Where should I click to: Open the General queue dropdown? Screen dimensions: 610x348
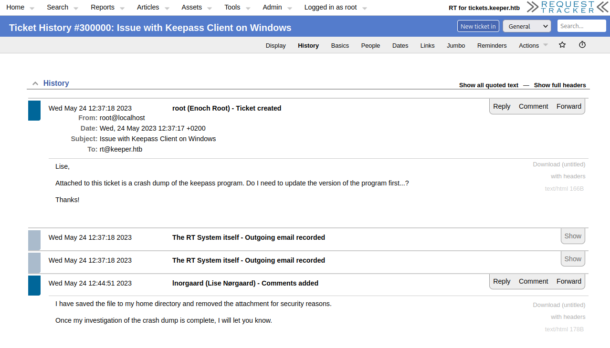click(527, 26)
